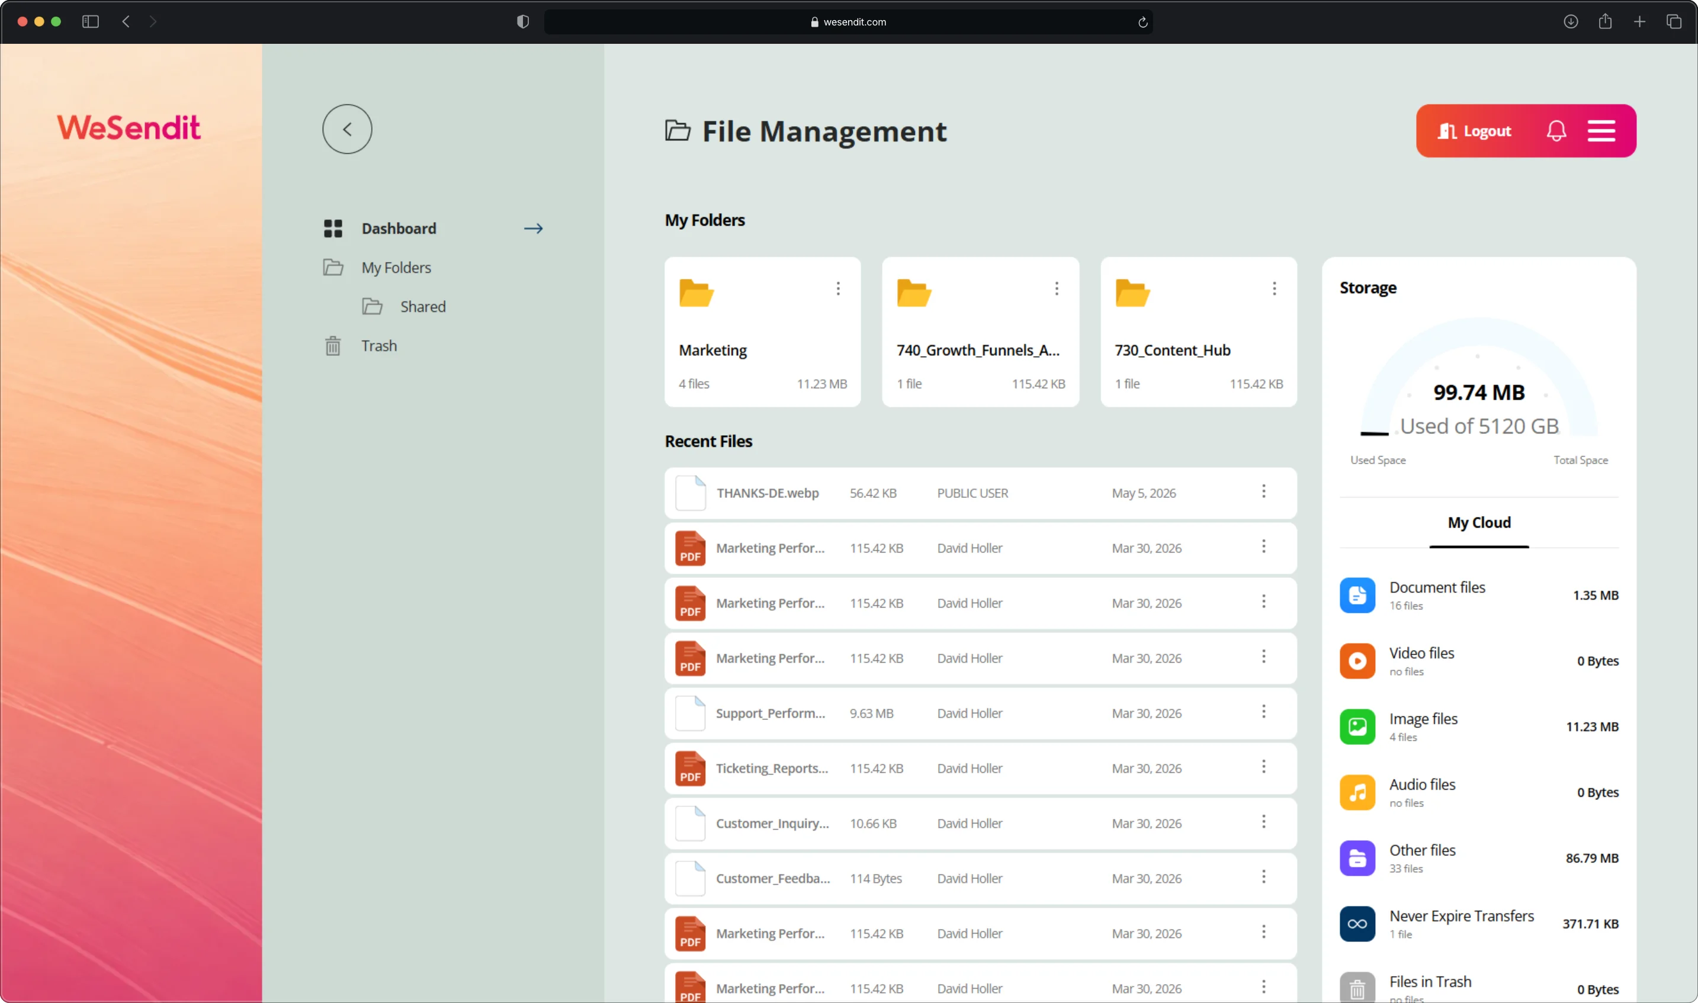
Task: Click the Audio files icon
Action: coord(1357,792)
